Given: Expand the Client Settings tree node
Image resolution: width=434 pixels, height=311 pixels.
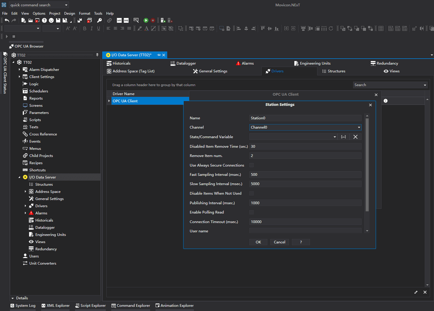Looking at the screenshot, I should point(20,76).
